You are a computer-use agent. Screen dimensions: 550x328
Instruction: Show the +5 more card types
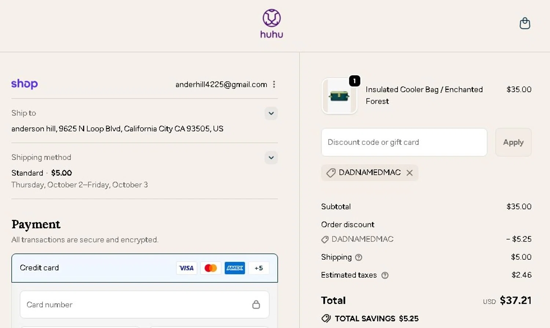258,268
